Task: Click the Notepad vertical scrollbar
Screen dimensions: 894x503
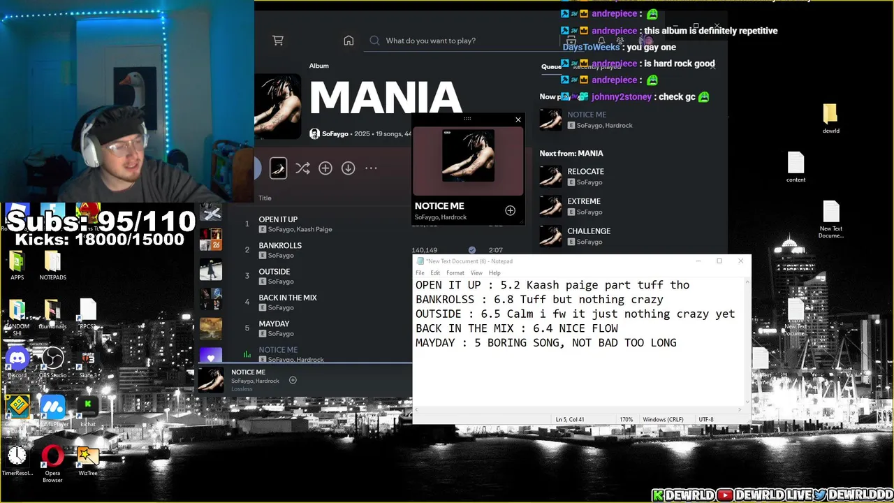Action: point(747,341)
